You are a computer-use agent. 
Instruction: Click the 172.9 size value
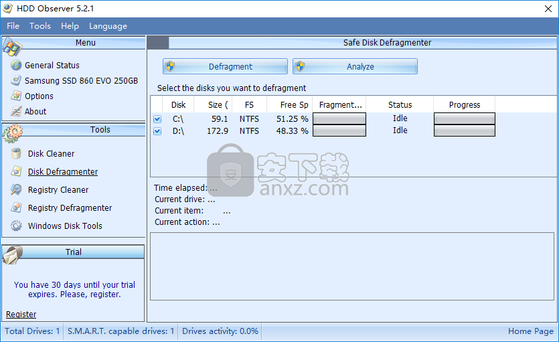[218, 131]
